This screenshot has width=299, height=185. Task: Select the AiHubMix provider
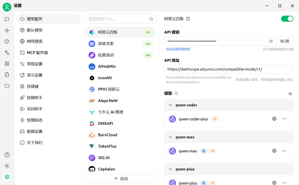(120, 66)
